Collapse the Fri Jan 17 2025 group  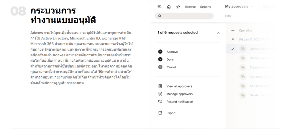click(233, 39)
